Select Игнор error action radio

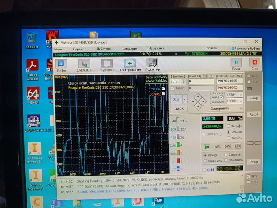click(205, 155)
